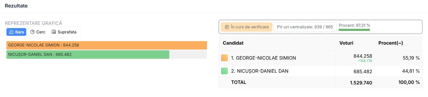Switch to the Suprafata area view
Image resolution: width=428 pixels, height=97 pixels.
64,32
